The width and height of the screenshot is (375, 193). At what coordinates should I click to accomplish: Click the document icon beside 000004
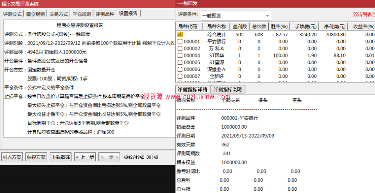point(180,55)
